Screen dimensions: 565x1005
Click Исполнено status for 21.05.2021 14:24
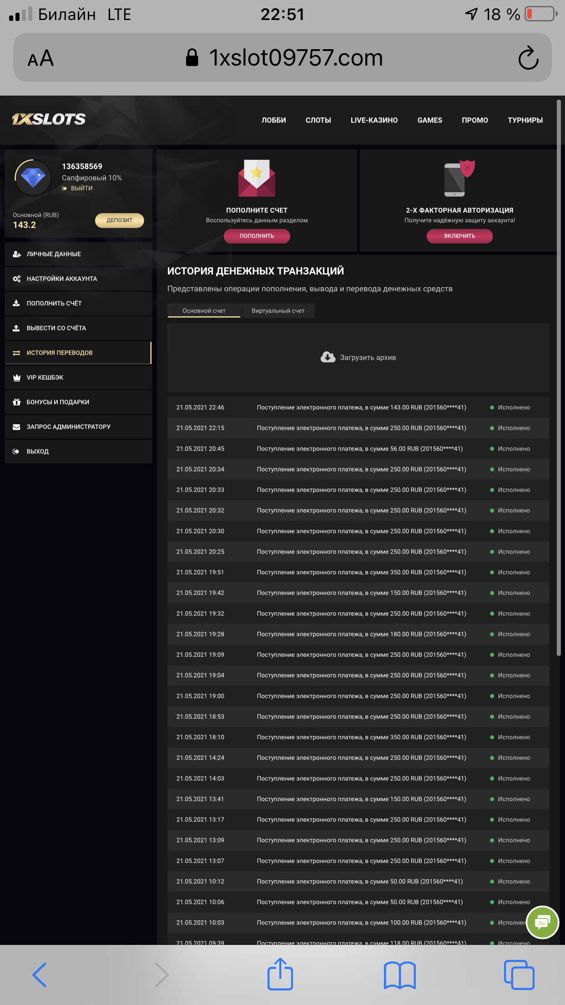tap(514, 757)
